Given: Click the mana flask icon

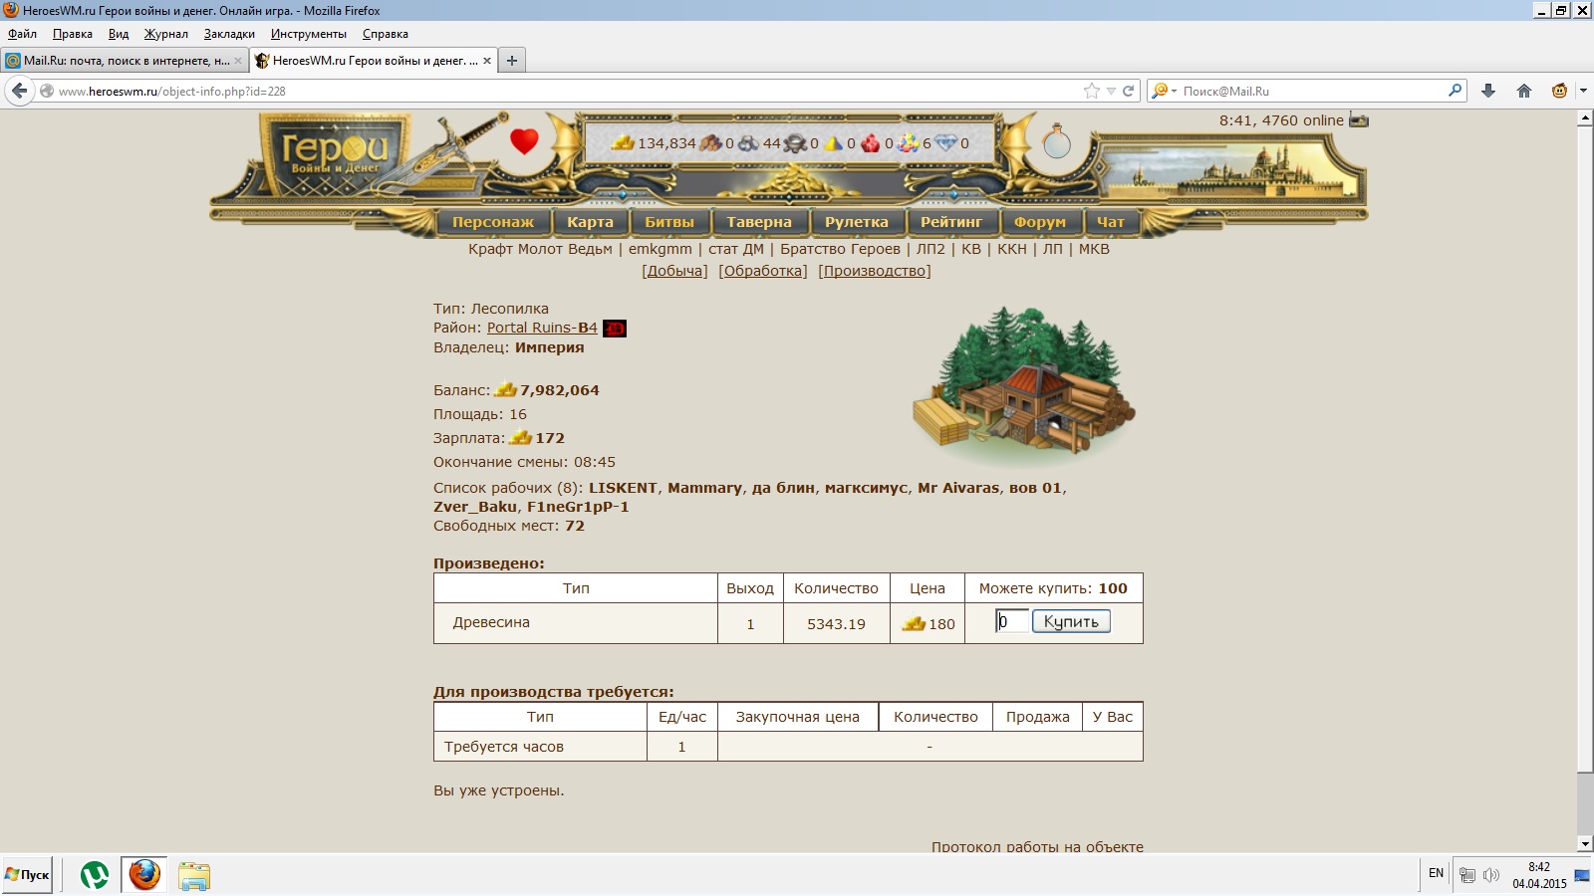Looking at the screenshot, I should coord(1056,142).
